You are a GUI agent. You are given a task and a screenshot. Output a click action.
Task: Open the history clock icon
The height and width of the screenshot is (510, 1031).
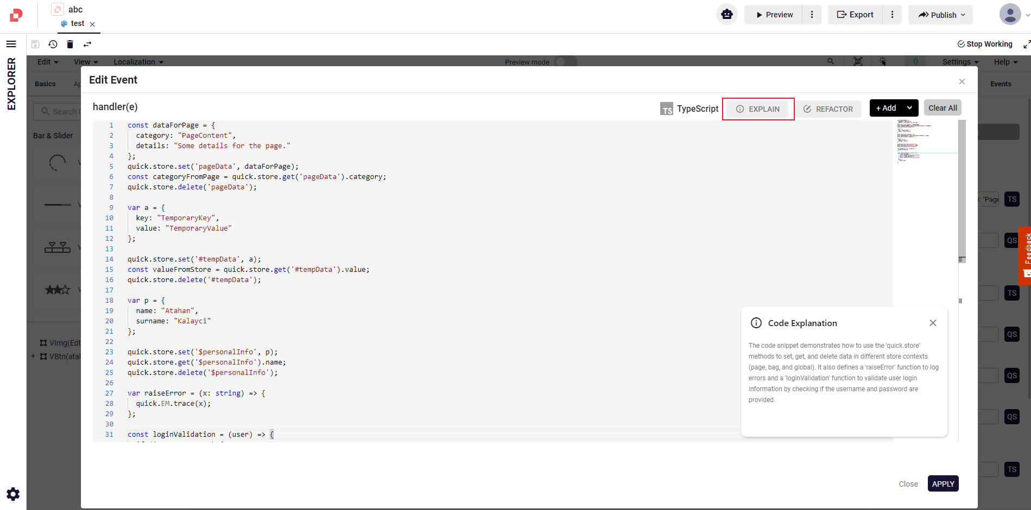53,44
